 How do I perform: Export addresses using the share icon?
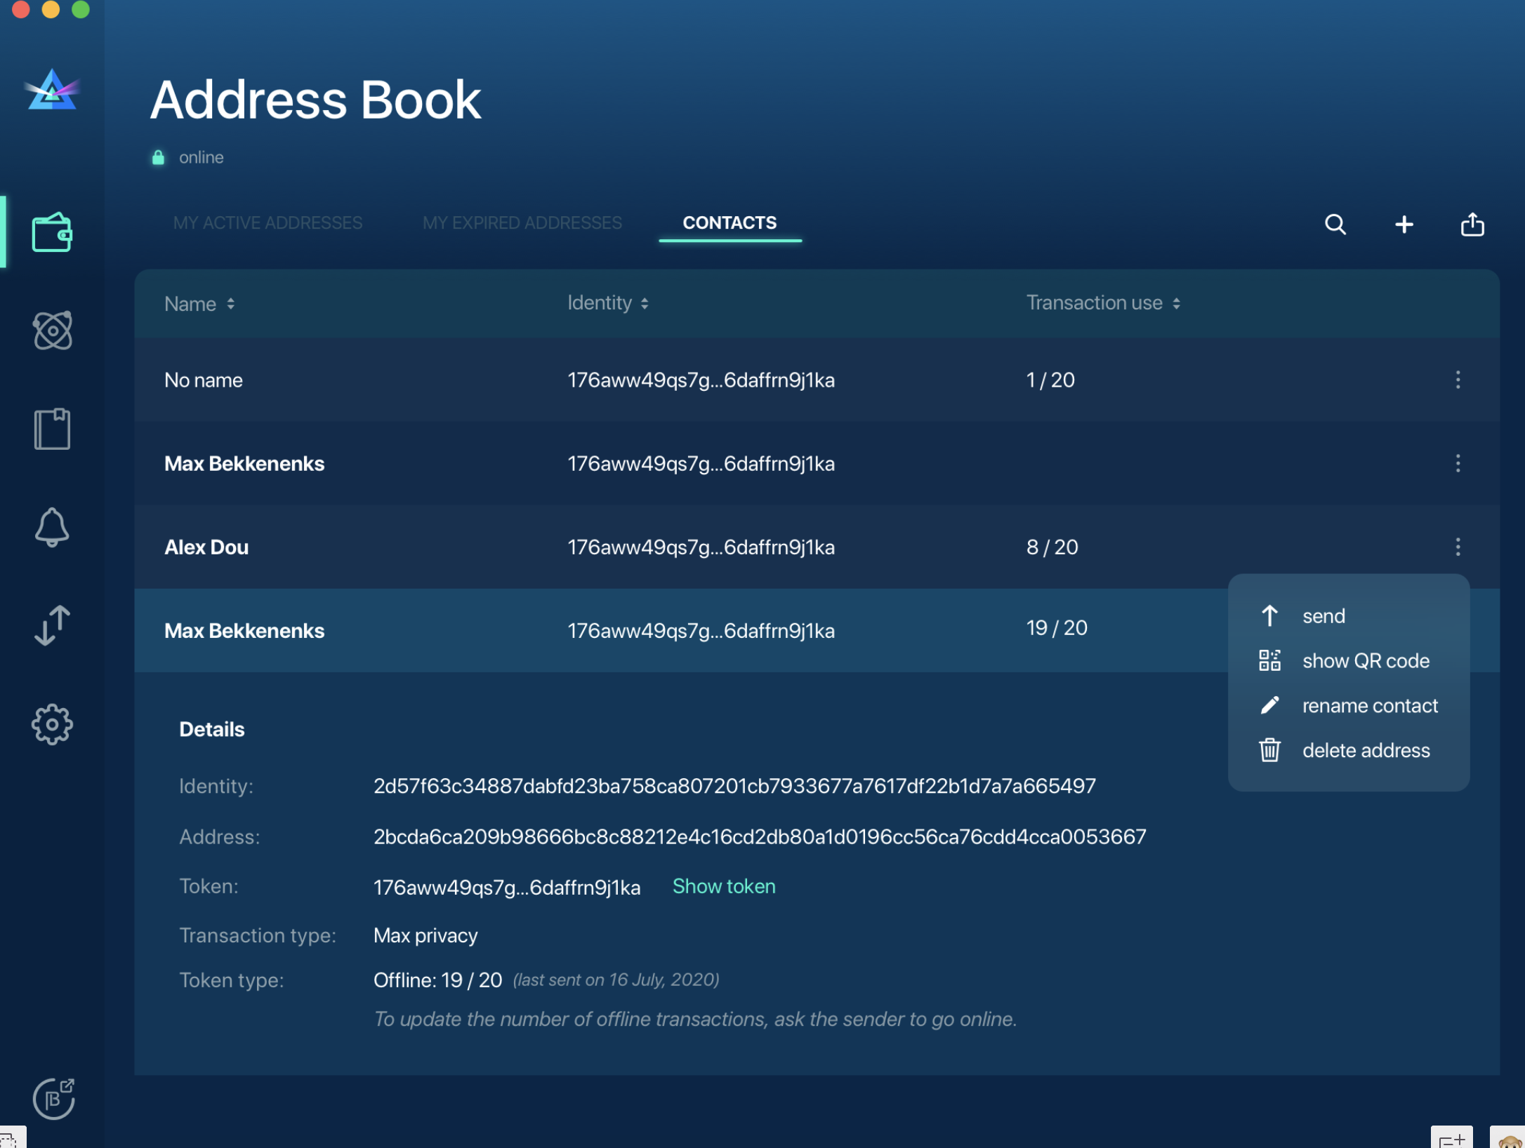(x=1472, y=225)
